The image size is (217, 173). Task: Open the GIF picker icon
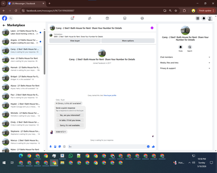(64, 147)
